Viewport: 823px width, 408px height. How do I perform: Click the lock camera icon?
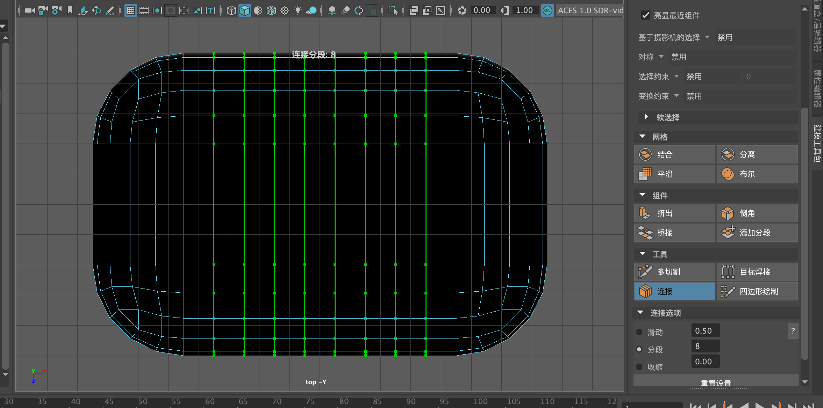(x=42, y=10)
